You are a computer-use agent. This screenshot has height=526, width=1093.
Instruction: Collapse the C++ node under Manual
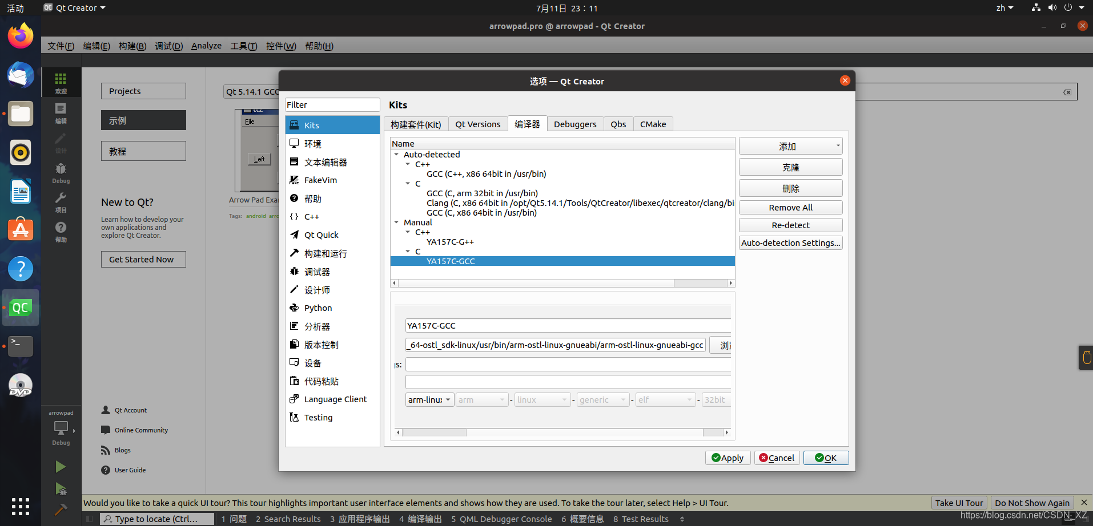coord(408,232)
